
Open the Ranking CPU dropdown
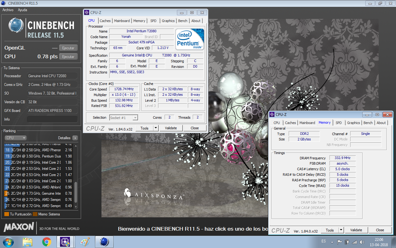point(15,138)
